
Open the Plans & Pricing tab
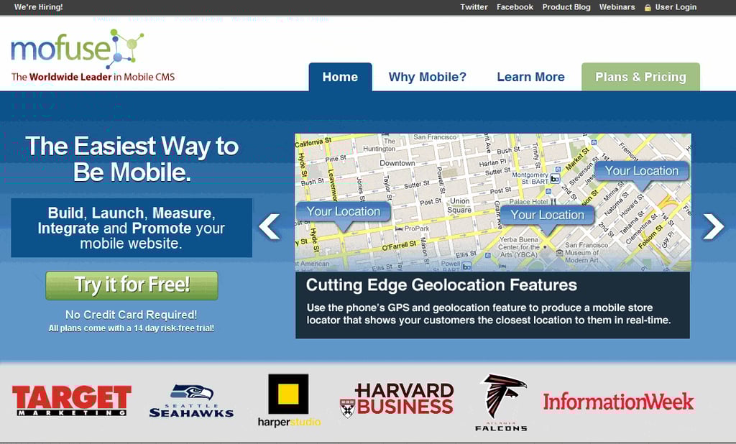coord(640,77)
